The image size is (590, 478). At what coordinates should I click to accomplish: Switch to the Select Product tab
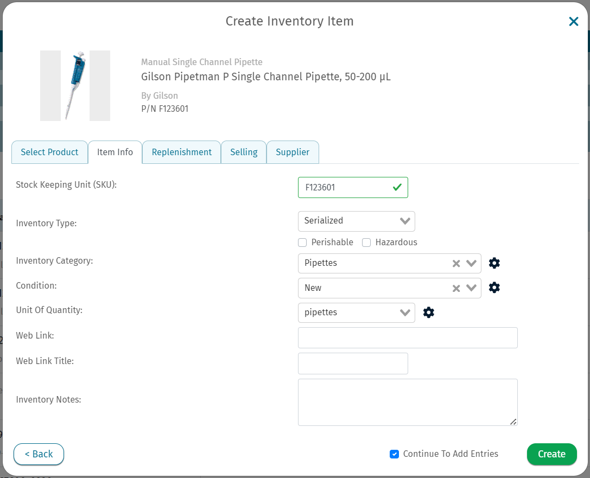point(50,152)
